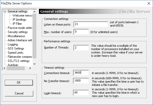Open Security settings page
The width and height of the screenshot is (153, 105).
[18, 32]
